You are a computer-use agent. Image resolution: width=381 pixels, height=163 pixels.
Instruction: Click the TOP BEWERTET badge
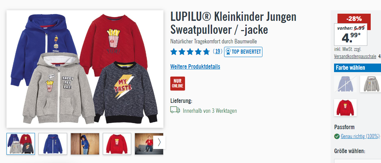243,52
